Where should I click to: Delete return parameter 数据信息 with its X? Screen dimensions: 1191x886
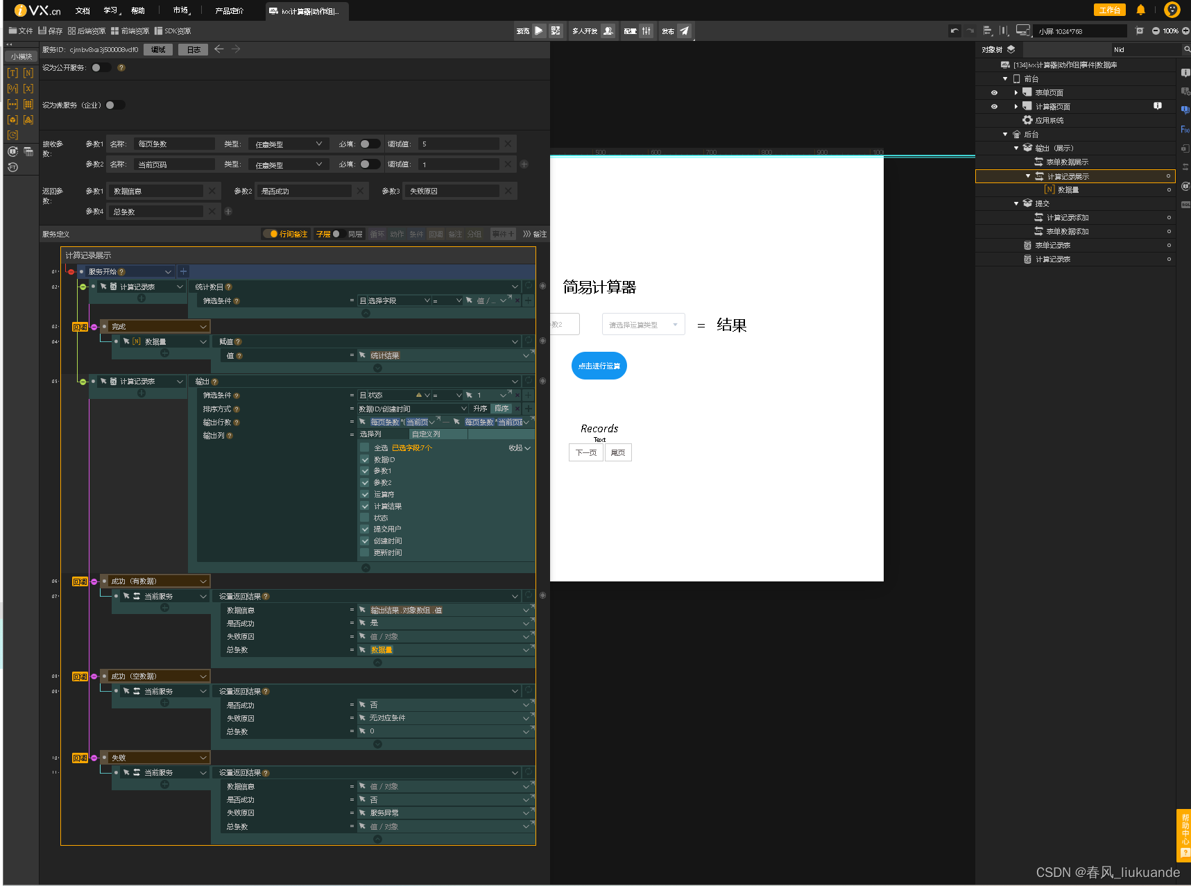212,191
